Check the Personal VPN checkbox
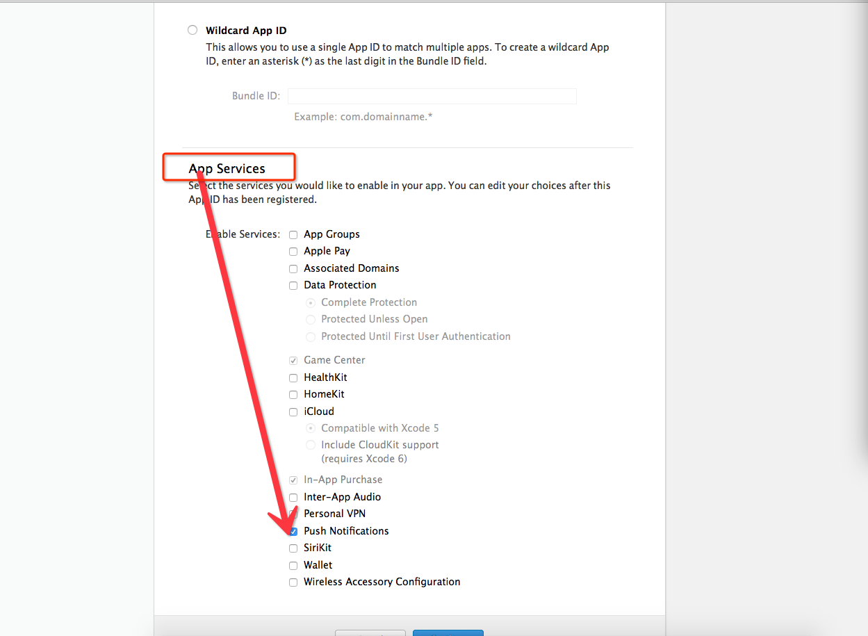Image resolution: width=868 pixels, height=636 pixels. click(293, 514)
